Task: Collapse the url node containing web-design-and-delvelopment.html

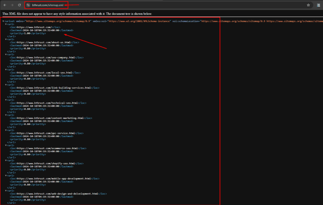Action: tap(6, 191)
